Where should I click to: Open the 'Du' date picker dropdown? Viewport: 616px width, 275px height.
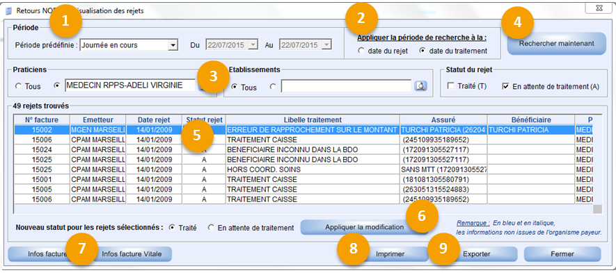[253, 44]
